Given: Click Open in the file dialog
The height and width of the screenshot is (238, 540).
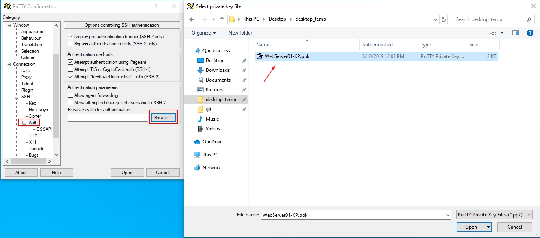Looking at the screenshot, I should pyautogui.click(x=471, y=227).
